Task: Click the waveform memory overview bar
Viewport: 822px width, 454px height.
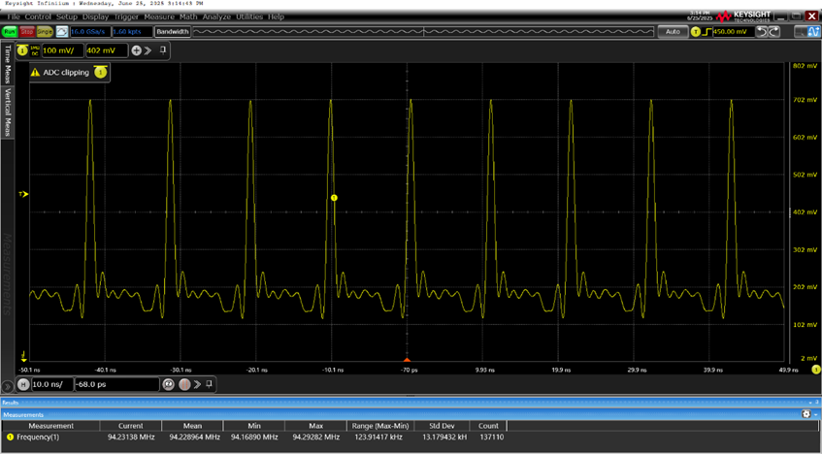Action: click(423, 32)
